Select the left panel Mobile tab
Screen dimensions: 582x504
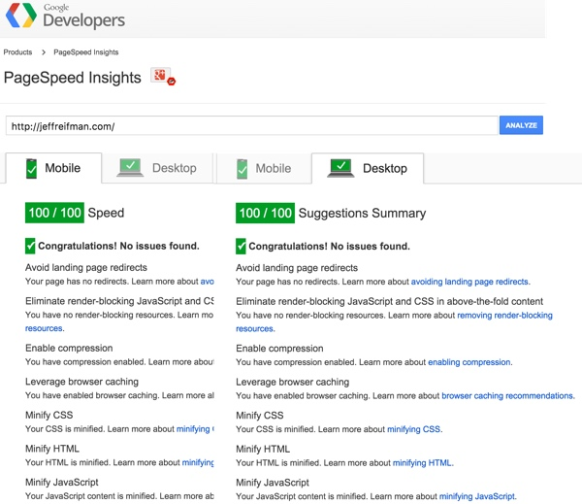[53, 168]
